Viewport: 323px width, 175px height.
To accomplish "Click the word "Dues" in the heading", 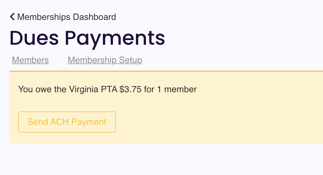I will tap(34, 38).
